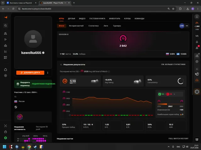Screen dimensions: 201x150
Task: Open the Турниры sub-tab
Action: point(117,26)
